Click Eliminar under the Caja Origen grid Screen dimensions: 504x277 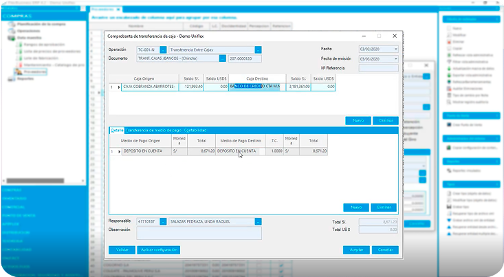point(384,120)
